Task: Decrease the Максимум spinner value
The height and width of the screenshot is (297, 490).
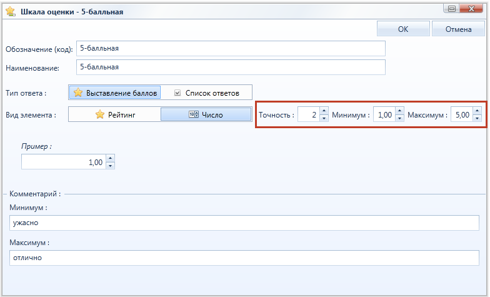Action: click(x=477, y=118)
